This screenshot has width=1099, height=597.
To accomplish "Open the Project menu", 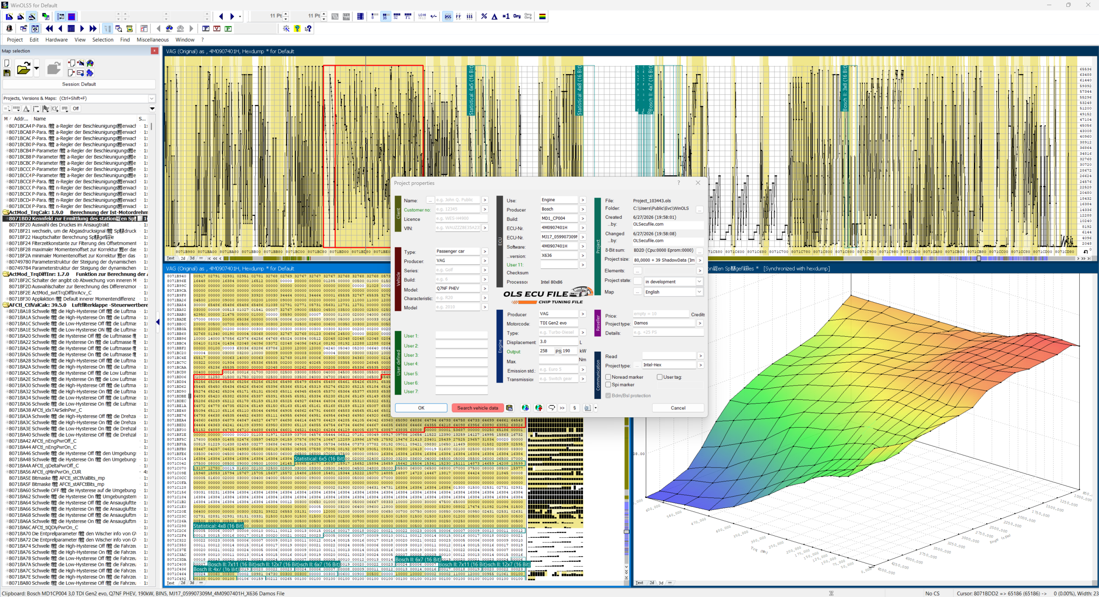I will click(x=15, y=40).
